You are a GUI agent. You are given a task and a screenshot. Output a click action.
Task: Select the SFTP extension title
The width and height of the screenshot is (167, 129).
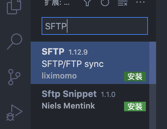53,52
